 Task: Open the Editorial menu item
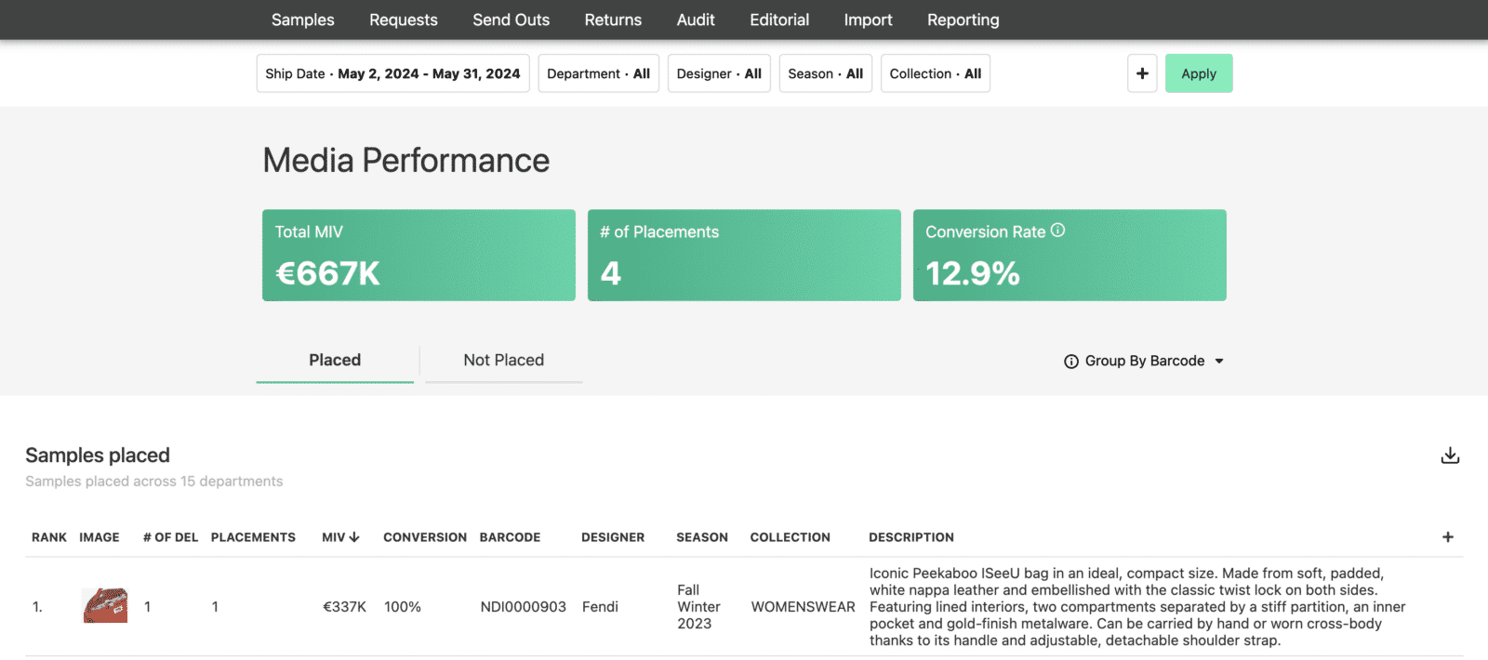(x=778, y=20)
